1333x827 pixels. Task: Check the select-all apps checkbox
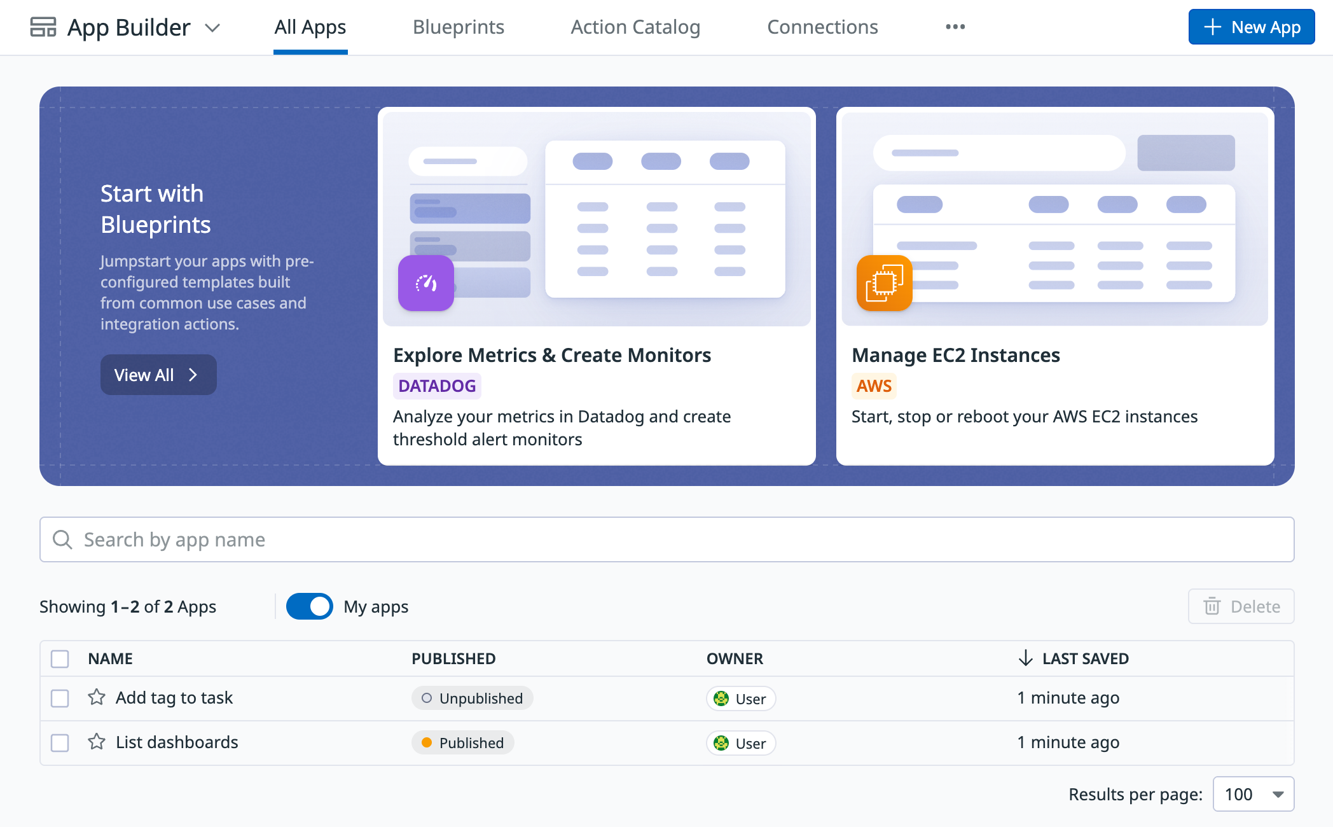[60, 658]
